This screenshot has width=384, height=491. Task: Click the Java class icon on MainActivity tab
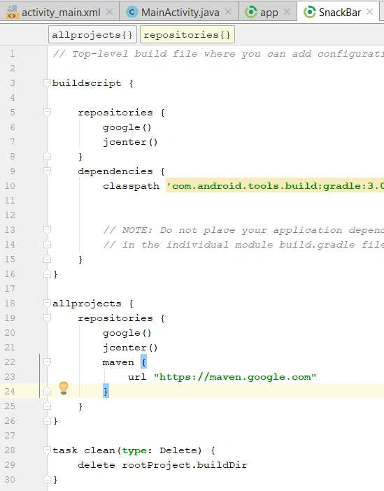click(132, 12)
